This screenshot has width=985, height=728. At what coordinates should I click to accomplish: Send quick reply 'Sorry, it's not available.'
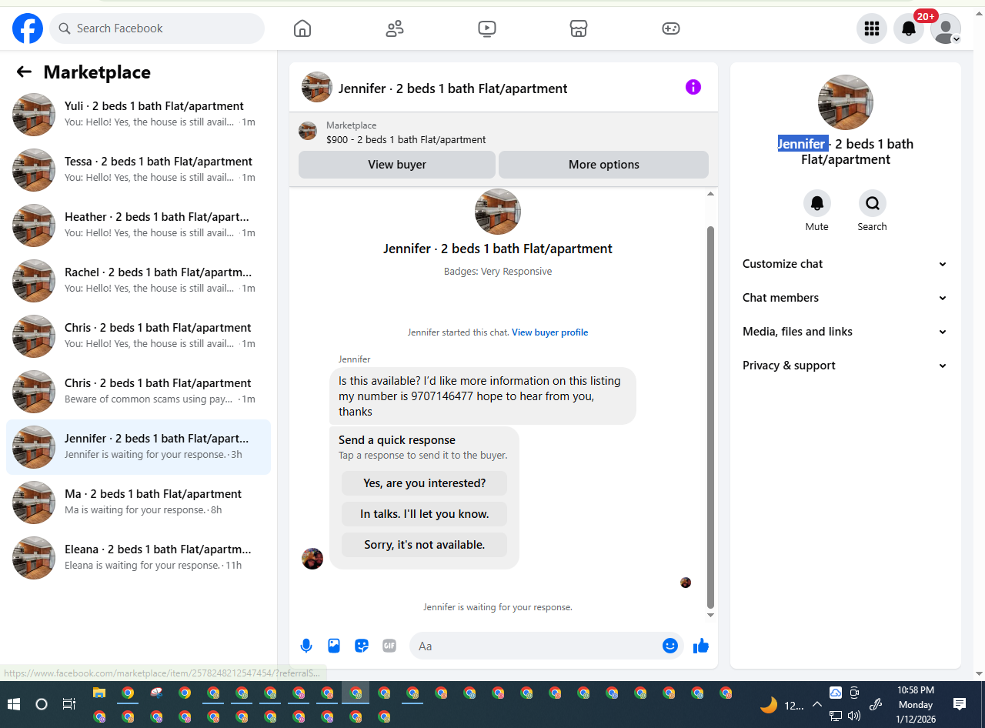tap(424, 545)
